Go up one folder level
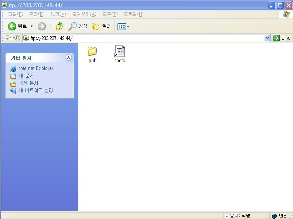 click(59, 26)
